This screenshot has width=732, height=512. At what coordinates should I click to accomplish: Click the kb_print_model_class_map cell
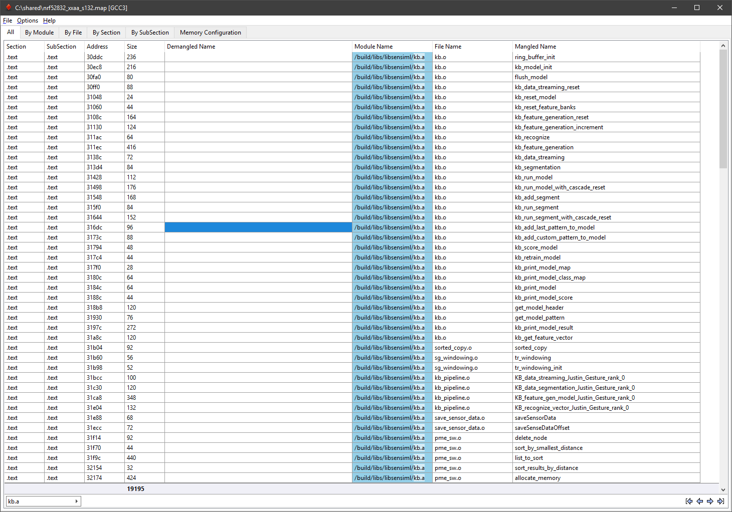[606, 278]
